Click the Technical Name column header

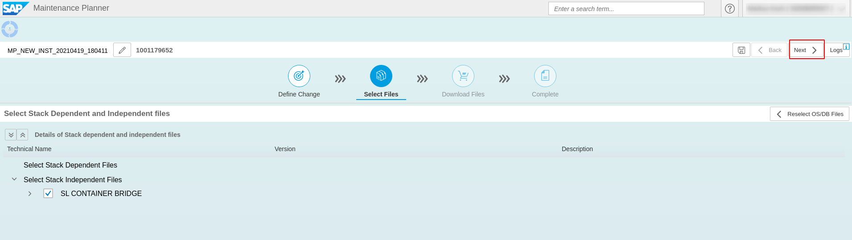tap(29, 149)
